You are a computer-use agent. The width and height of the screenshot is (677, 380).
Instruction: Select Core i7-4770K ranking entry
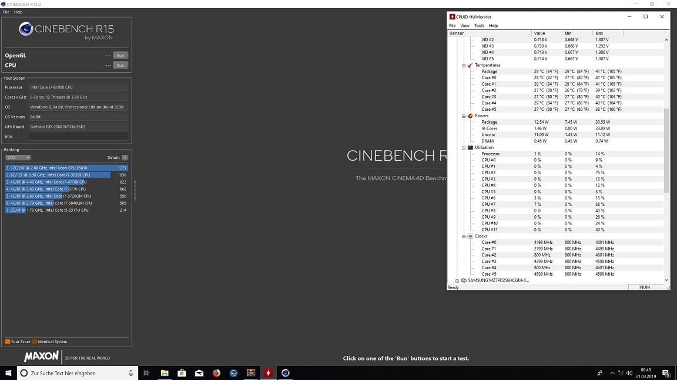click(66, 182)
